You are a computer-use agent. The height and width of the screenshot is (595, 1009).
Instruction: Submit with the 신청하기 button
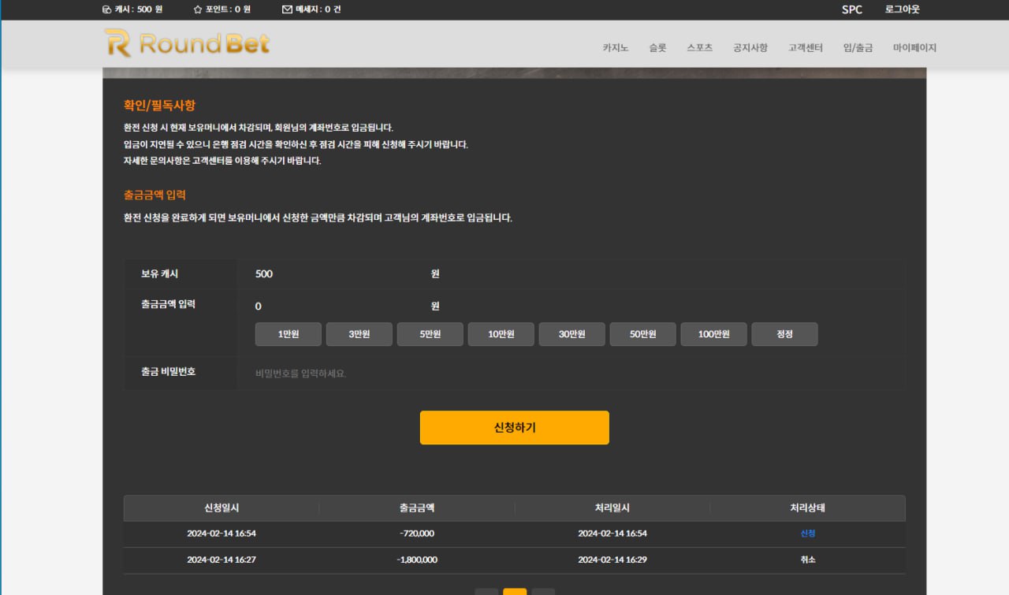[515, 427]
